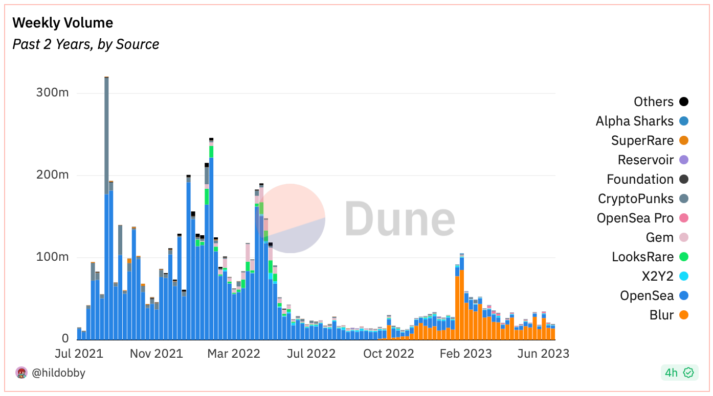Toggle the Alpha Sharks series label
This screenshot has width=713, height=396.
pos(635,121)
